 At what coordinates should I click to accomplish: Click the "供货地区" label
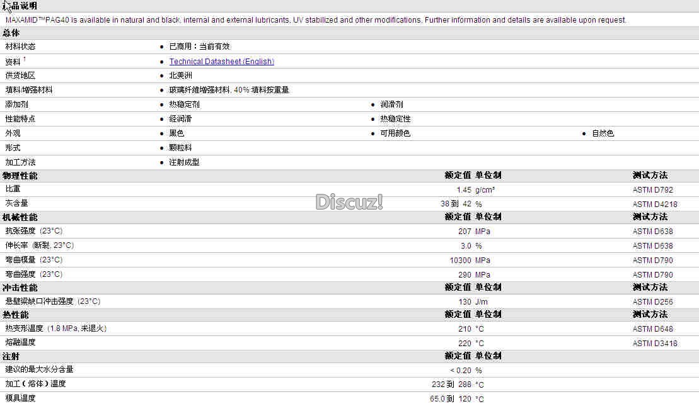(x=21, y=76)
